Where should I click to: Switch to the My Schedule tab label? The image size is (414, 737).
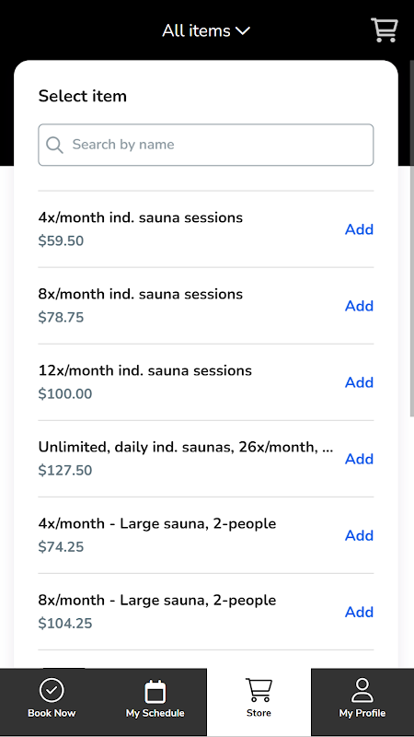click(155, 713)
